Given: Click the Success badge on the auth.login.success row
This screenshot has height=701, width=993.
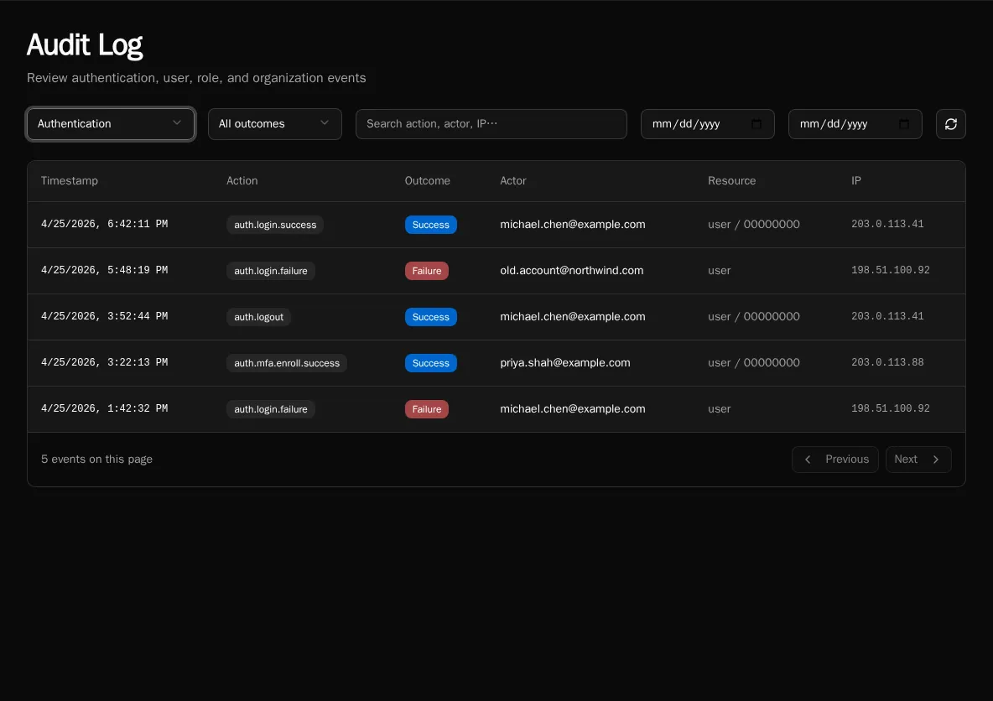Looking at the screenshot, I should [430, 224].
